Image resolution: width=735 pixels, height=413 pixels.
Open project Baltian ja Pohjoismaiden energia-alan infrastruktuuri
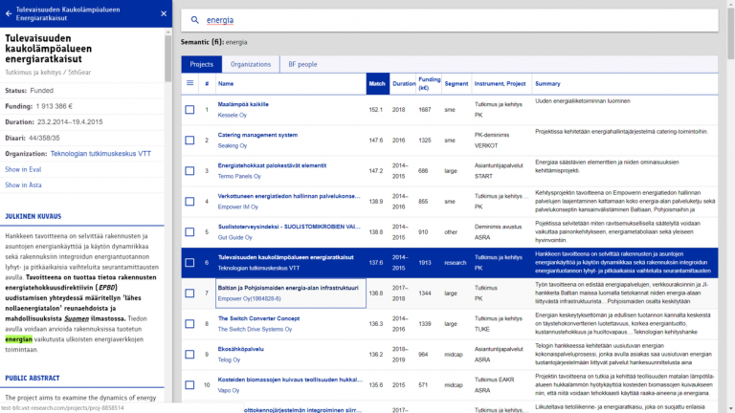[x=288, y=288]
